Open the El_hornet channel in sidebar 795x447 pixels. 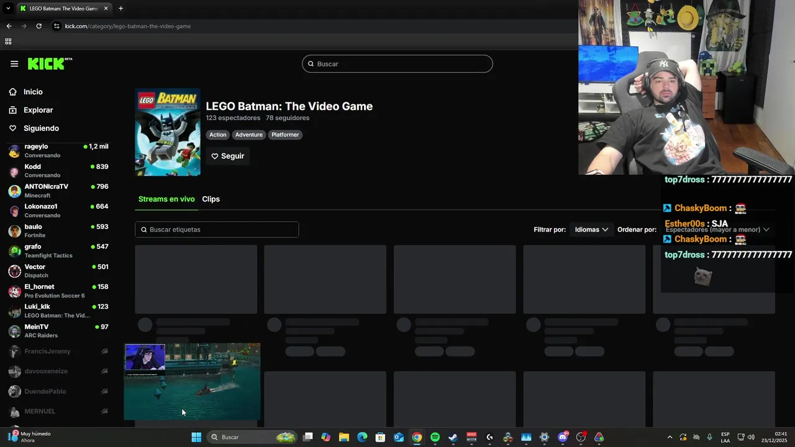[x=58, y=291]
